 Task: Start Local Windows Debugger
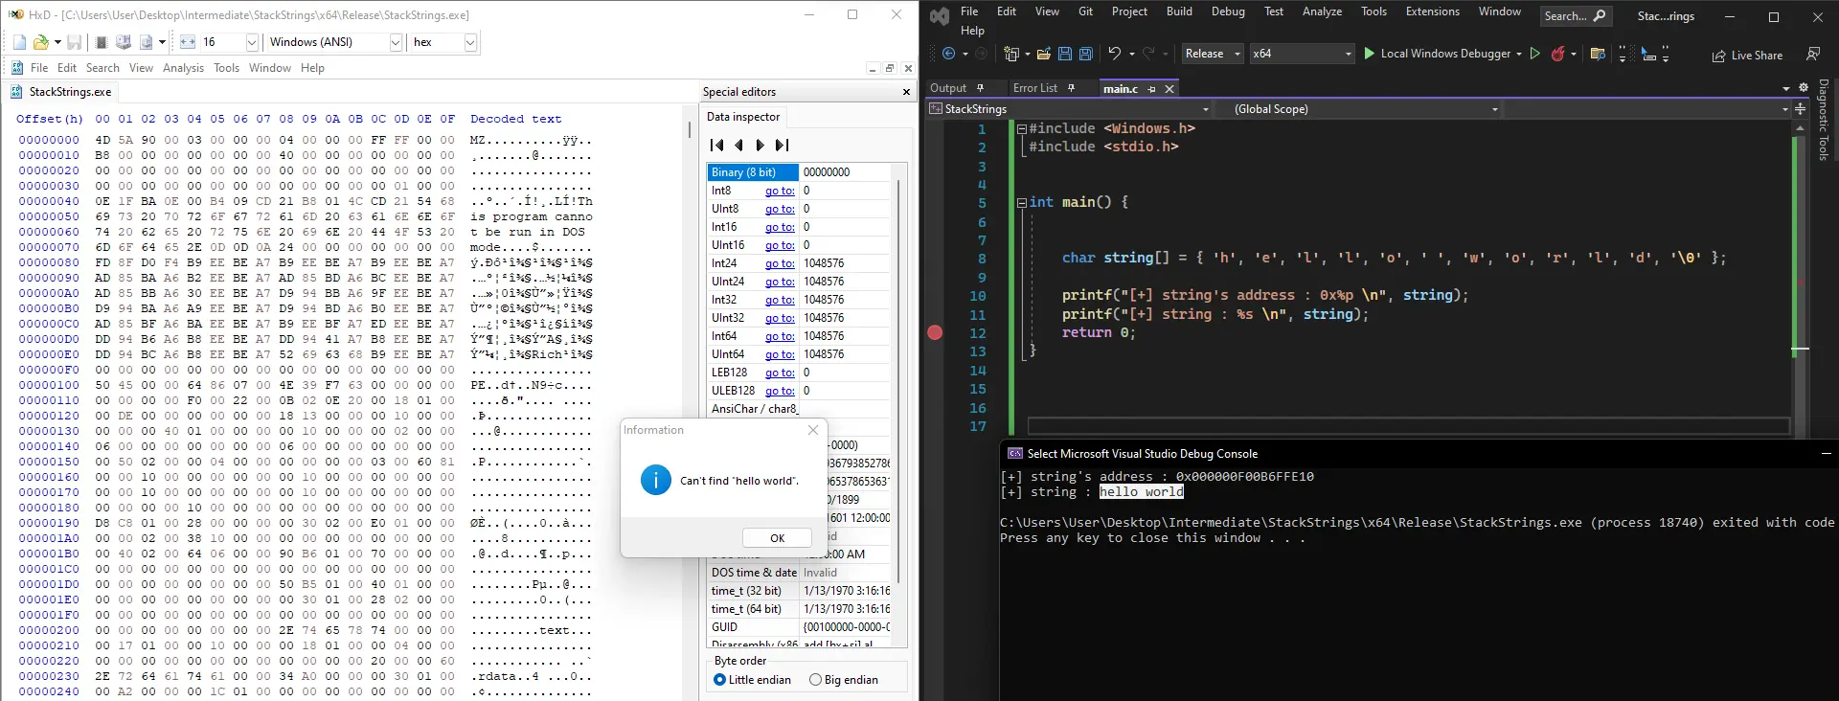click(x=1436, y=54)
